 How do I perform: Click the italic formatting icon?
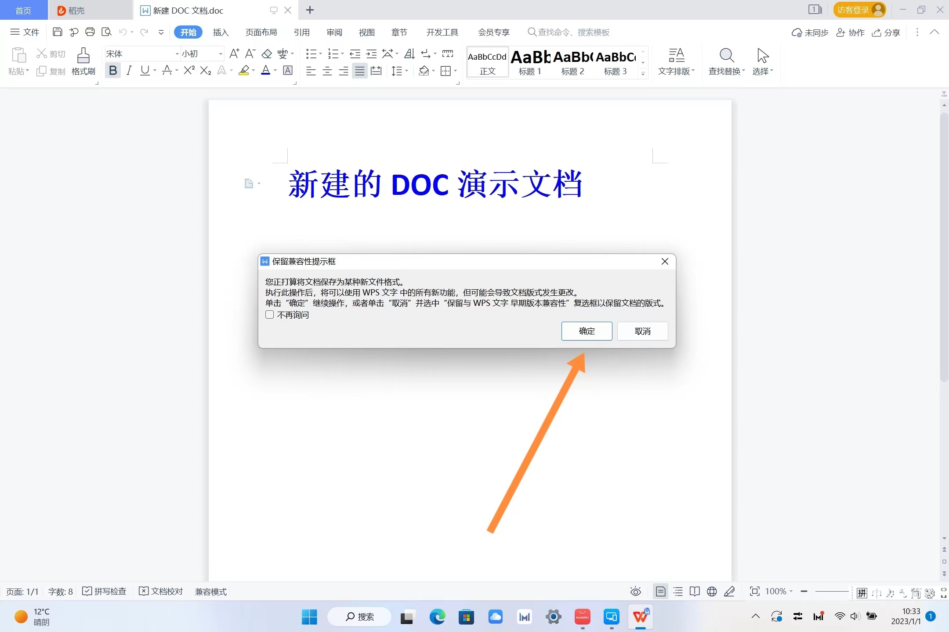(129, 70)
